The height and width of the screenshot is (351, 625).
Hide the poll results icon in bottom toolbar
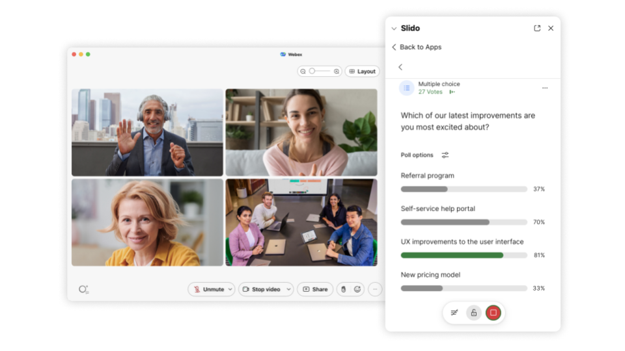pos(454,313)
